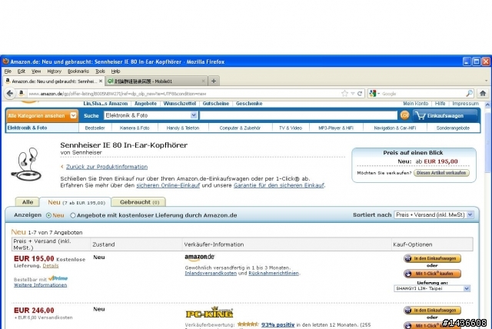Open TV & Video category link
The image size is (492, 329).
(291, 128)
